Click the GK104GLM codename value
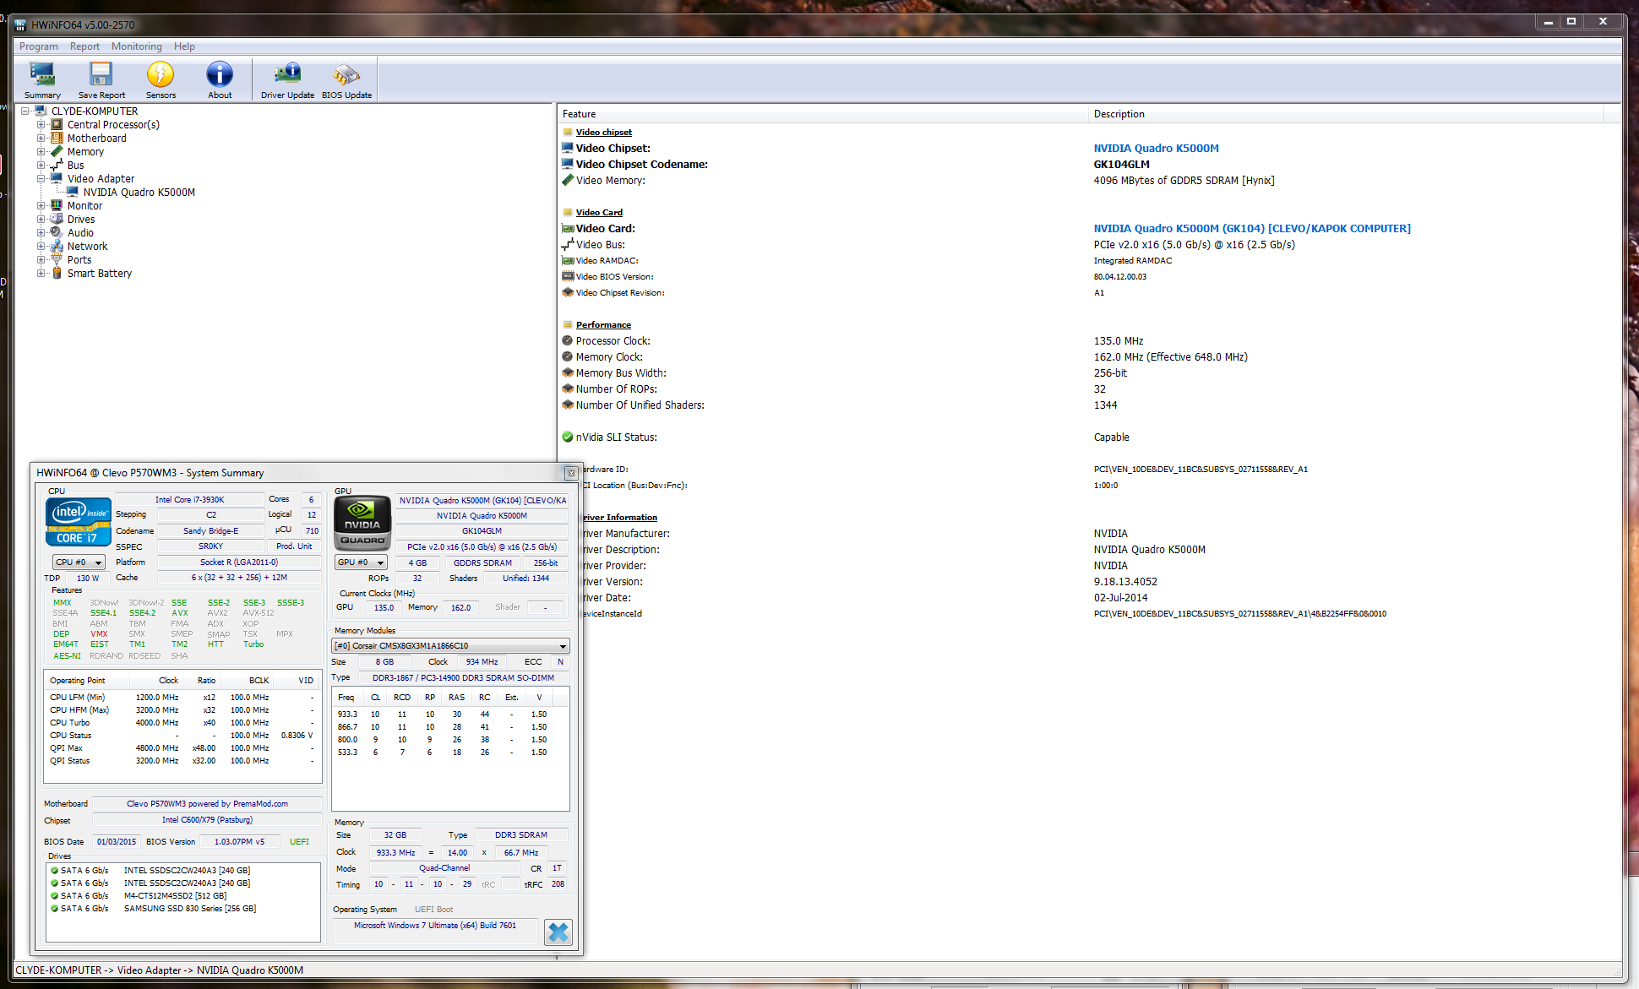The image size is (1639, 989). coord(1121,164)
